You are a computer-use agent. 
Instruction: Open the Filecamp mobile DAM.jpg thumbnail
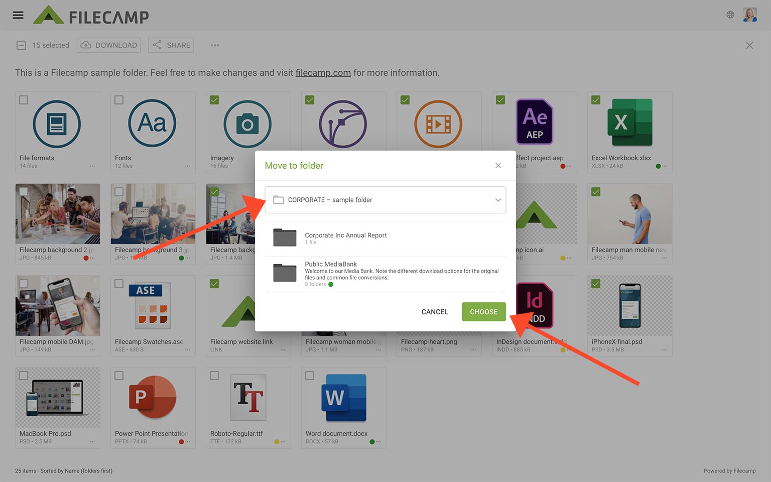coord(58,306)
